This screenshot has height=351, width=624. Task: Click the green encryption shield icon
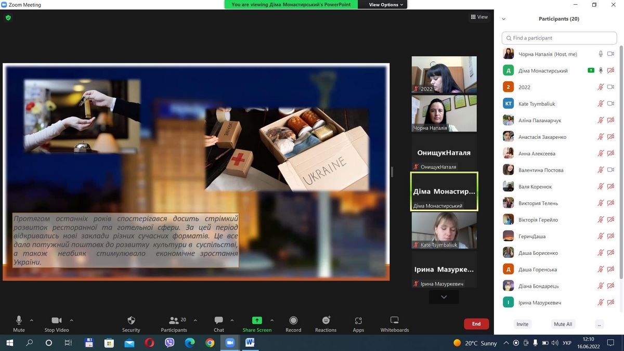click(x=8, y=18)
